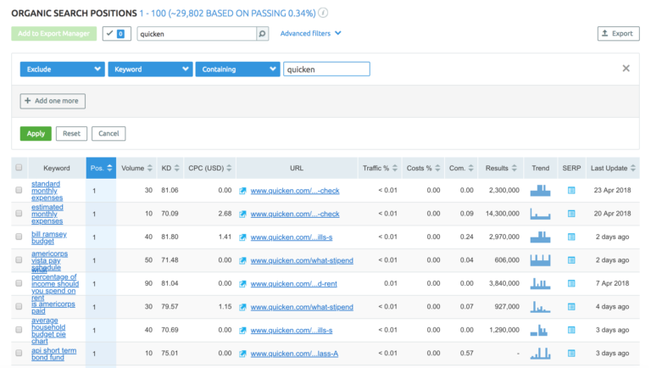
Task: Open external link icon for api short term bond fund
Action: pos(242,354)
